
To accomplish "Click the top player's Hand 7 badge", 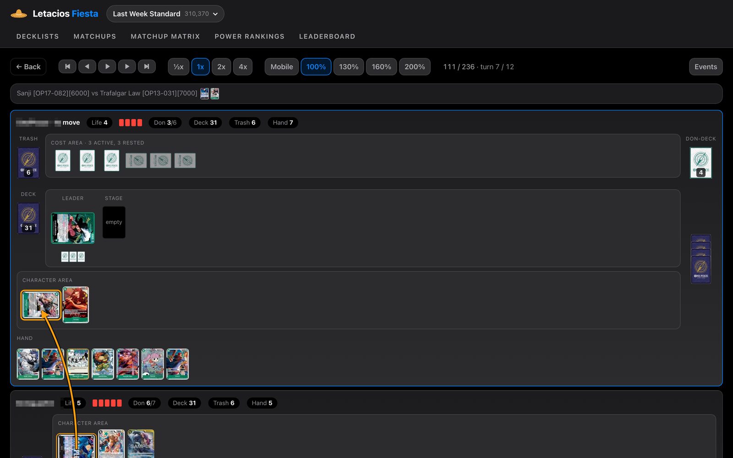I will [283, 122].
